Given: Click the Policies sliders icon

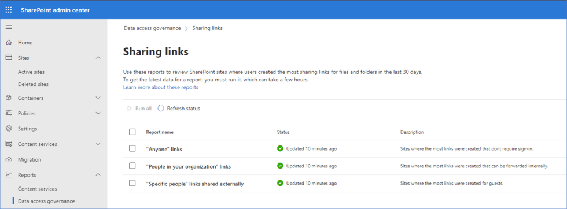Looking at the screenshot, I should [x=9, y=113].
